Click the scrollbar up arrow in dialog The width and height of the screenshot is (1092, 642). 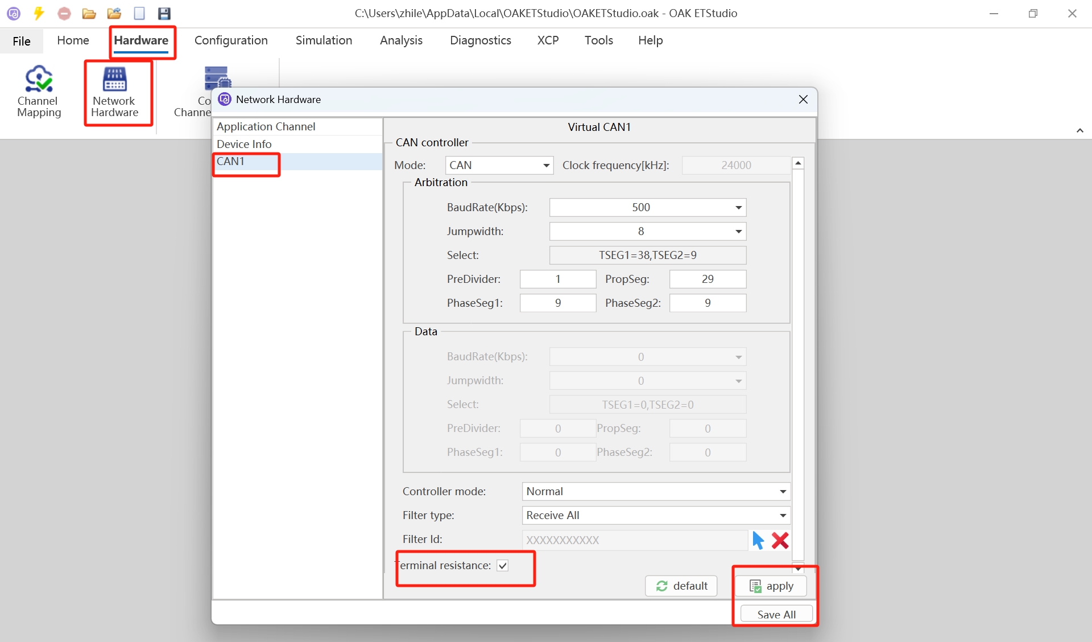click(798, 163)
